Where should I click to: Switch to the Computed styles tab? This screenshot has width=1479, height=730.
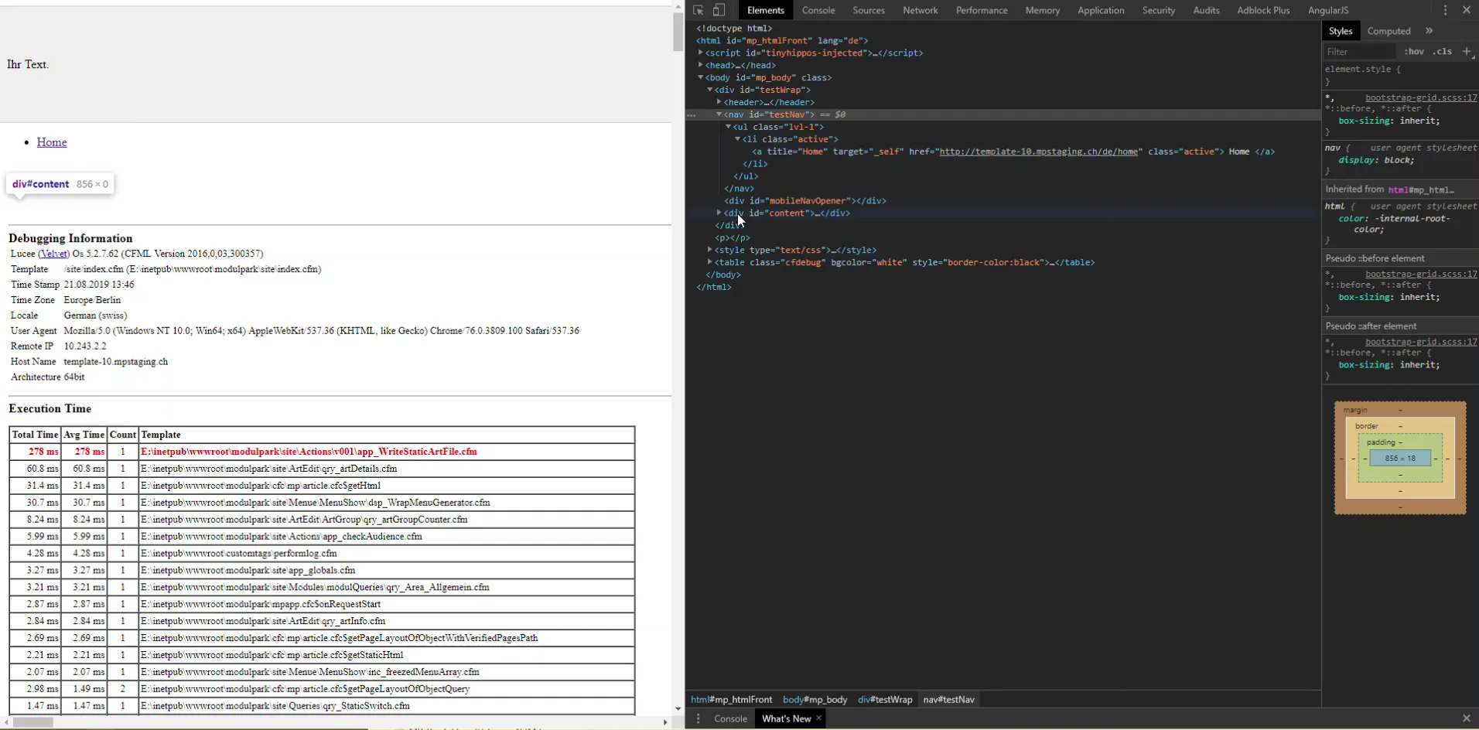pos(1388,31)
